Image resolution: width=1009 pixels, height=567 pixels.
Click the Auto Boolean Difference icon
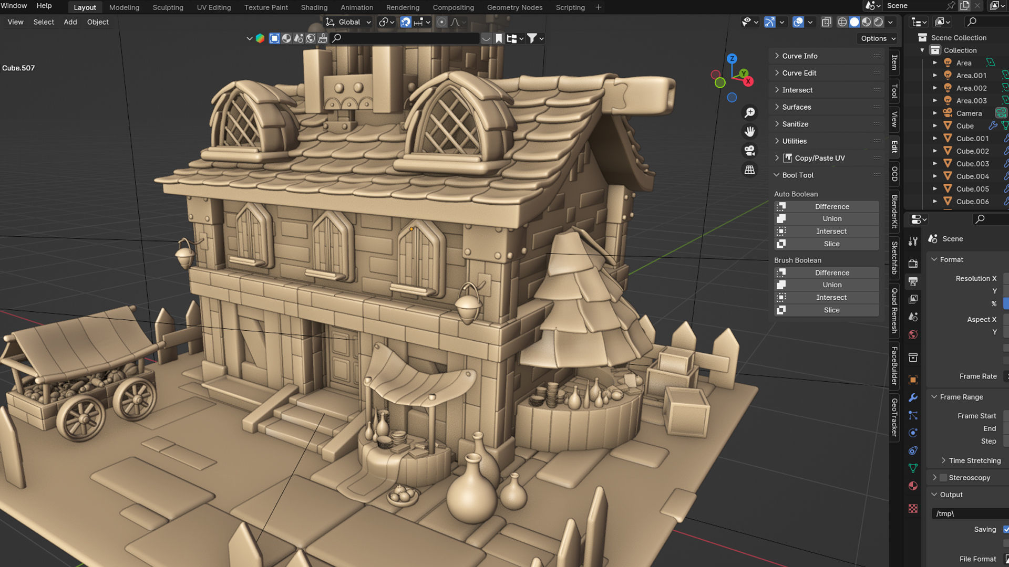point(781,206)
